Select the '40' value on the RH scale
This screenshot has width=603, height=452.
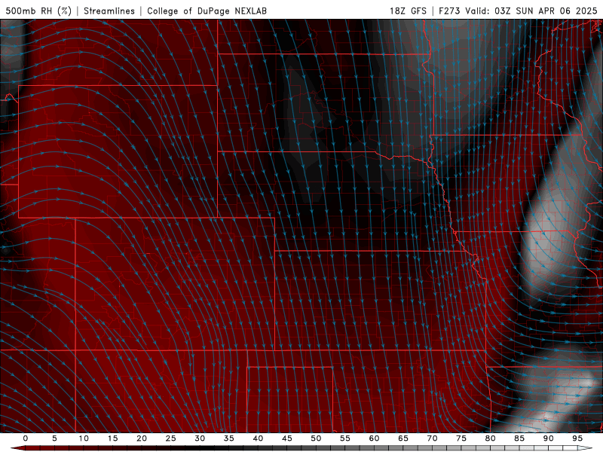[x=258, y=438]
